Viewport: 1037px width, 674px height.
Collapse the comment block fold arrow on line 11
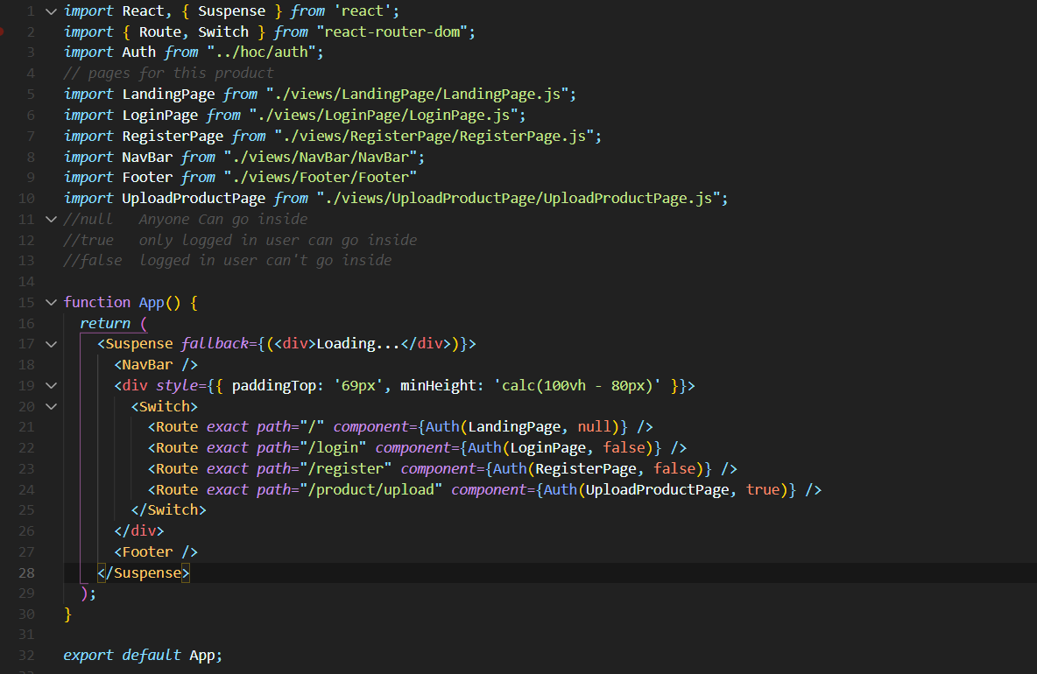[x=51, y=220]
